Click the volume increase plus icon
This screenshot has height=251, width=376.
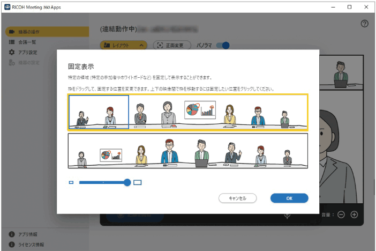(x=354, y=215)
